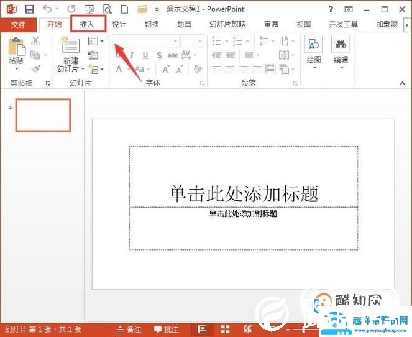
Task: Toggle Justify paragraph alignment
Action: (x=257, y=69)
